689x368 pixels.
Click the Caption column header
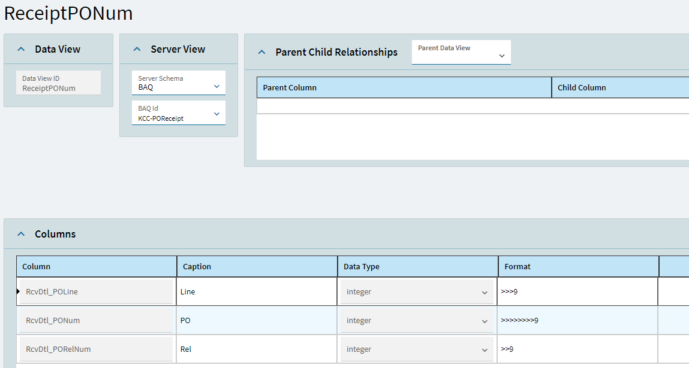click(257, 267)
